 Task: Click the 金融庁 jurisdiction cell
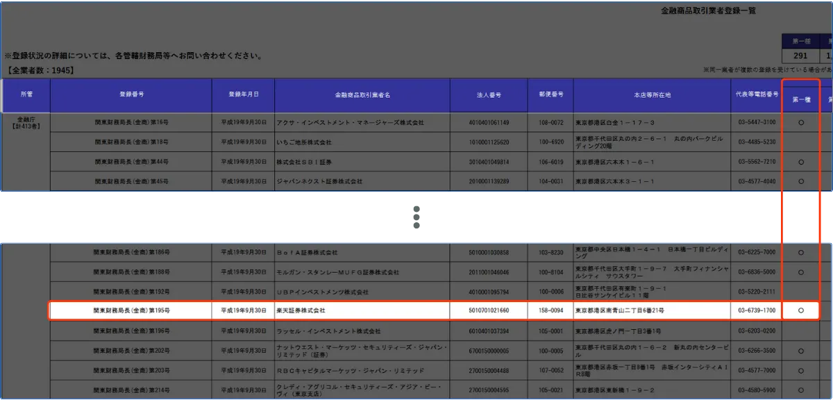coord(26,123)
